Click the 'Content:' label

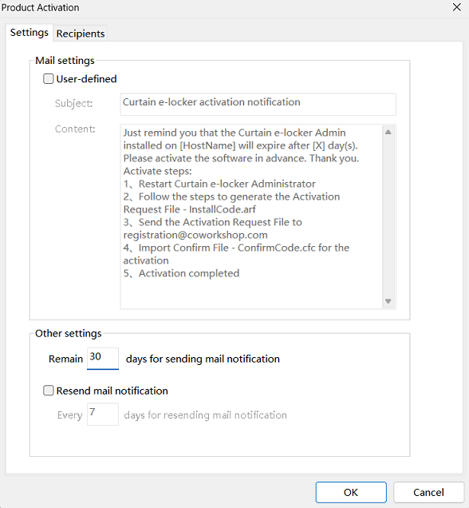pos(75,129)
